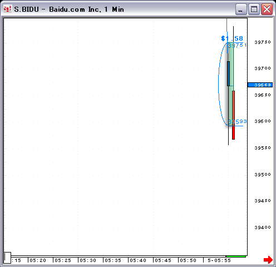Click the 39500 price axis label

pyautogui.click(x=263, y=175)
